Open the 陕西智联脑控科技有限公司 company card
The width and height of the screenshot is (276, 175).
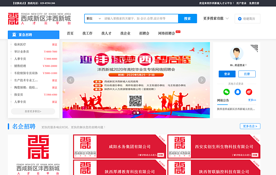(214, 168)
